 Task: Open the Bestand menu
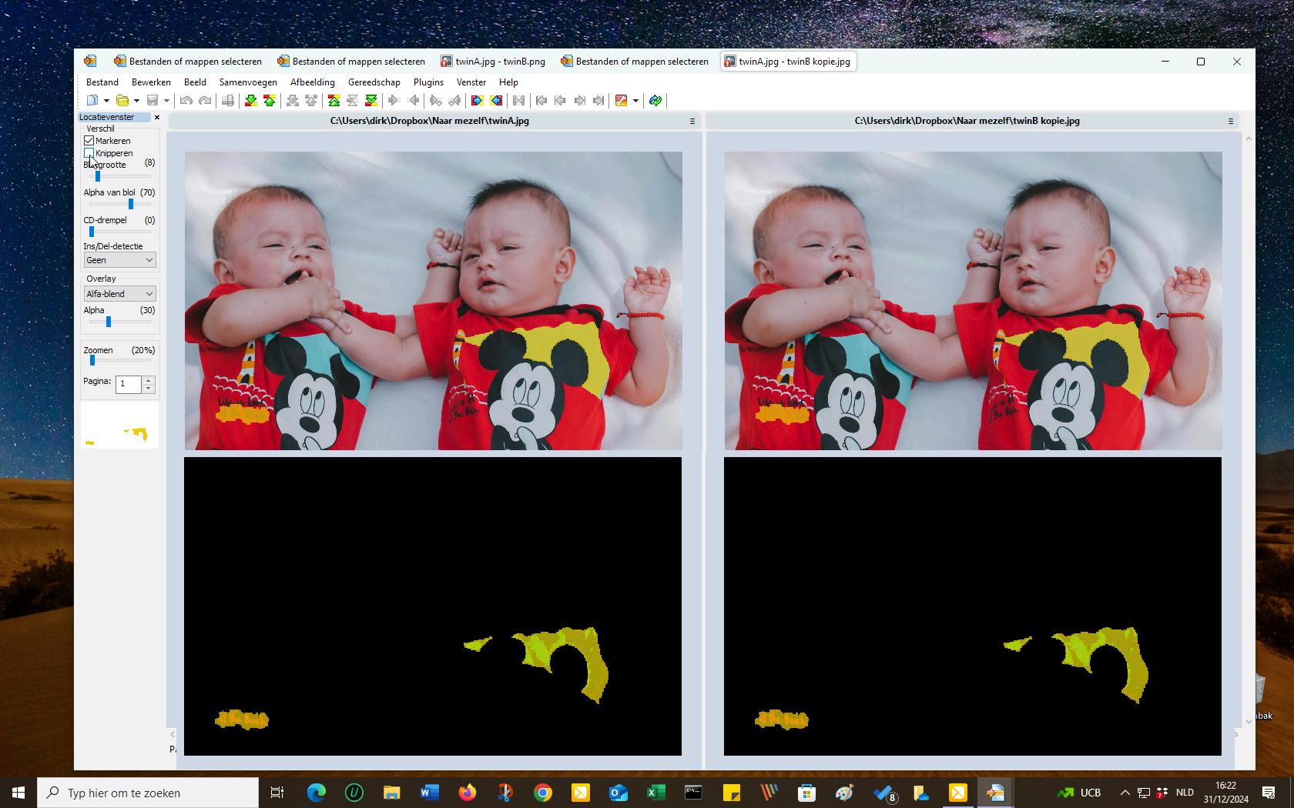(102, 82)
